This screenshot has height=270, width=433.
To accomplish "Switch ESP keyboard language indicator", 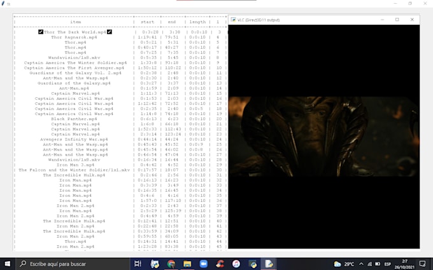I will (387, 264).
